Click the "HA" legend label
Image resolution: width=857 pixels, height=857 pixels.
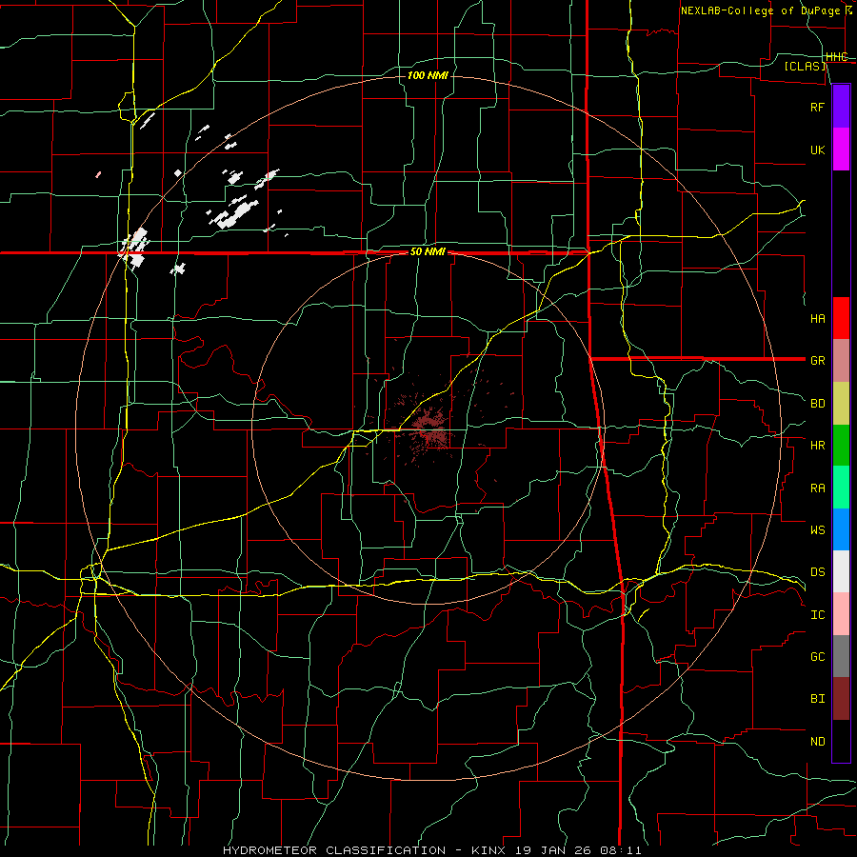pos(818,319)
